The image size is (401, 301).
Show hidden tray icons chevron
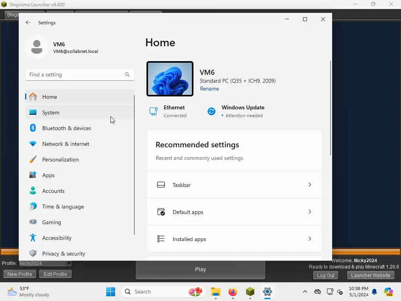tap(305, 292)
